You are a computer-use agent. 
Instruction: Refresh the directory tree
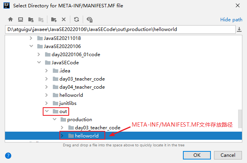tap(77, 19)
